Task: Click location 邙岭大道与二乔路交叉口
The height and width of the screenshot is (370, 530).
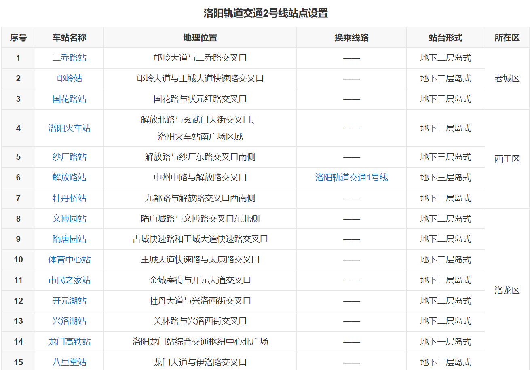Action: click(x=200, y=58)
